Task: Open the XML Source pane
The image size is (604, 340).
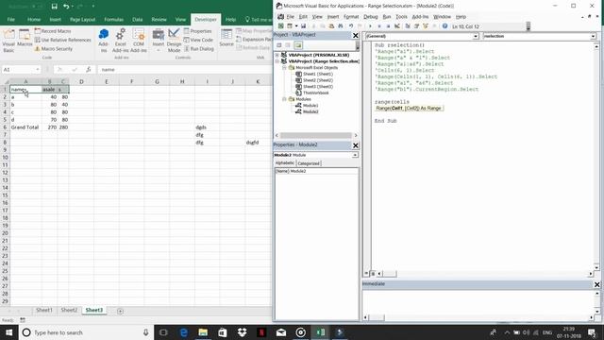Action: [226, 38]
